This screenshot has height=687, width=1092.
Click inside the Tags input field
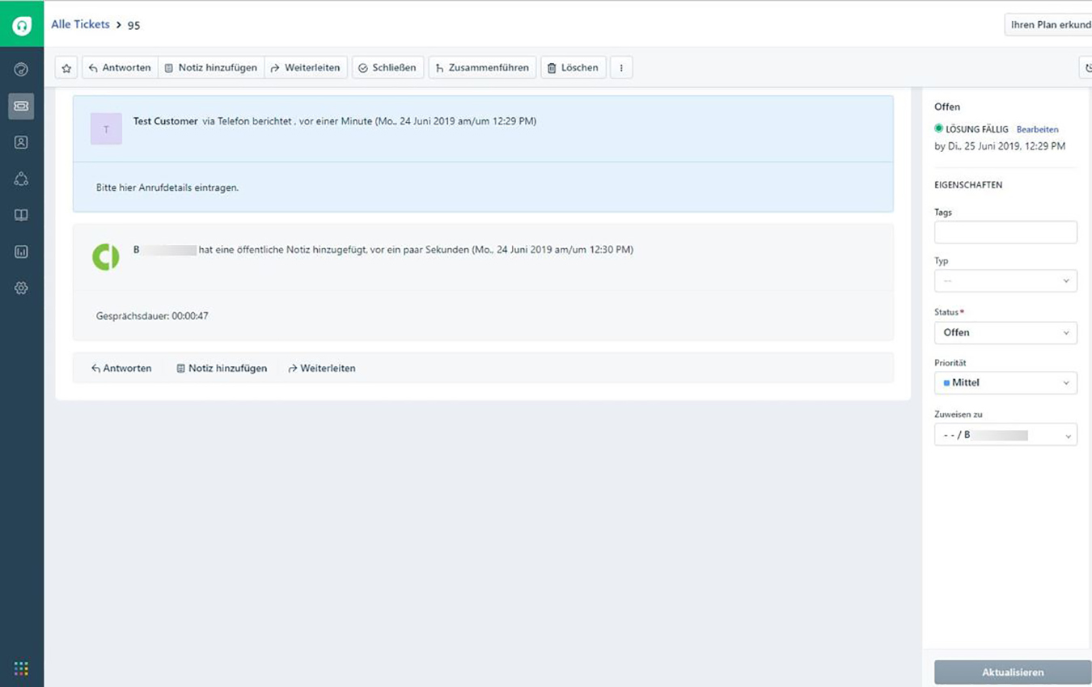pos(1005,232)
